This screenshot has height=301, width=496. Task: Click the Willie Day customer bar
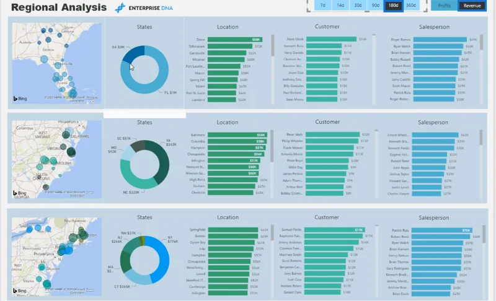(327, 167)
